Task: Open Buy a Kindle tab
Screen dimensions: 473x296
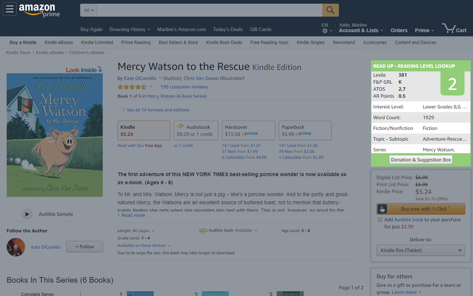Action: click(23, 43)
